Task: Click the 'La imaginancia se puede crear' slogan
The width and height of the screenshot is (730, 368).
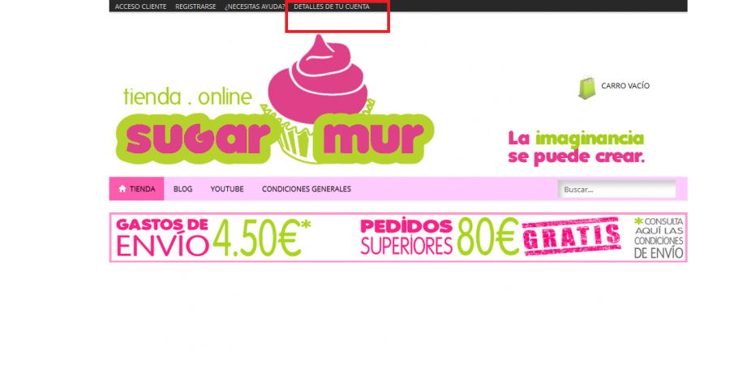Action: coord(576,148)
